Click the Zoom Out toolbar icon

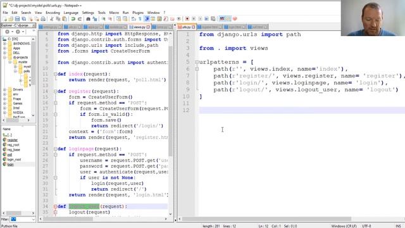click(110, 19)
